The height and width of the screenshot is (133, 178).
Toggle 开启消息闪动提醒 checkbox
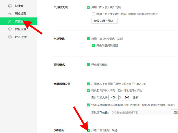pyautogui.click(x=93, y=46)
